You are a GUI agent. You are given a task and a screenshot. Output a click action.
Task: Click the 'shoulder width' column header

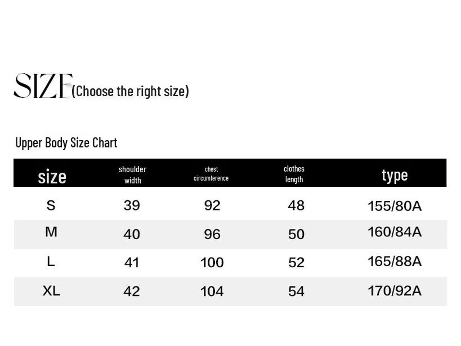tap(133, 174)
